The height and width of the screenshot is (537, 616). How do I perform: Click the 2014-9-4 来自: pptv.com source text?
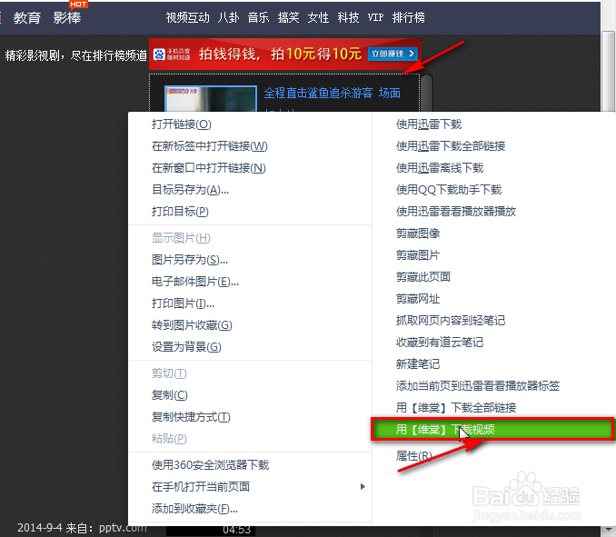(82, 528)
